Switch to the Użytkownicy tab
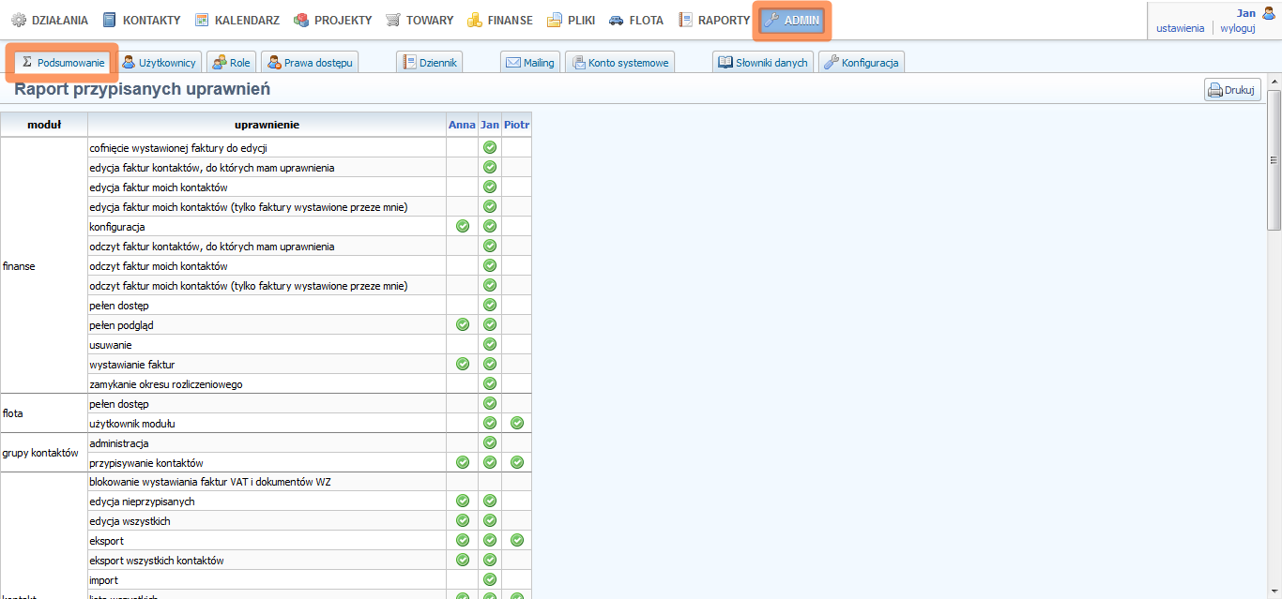 pos(159,63)
